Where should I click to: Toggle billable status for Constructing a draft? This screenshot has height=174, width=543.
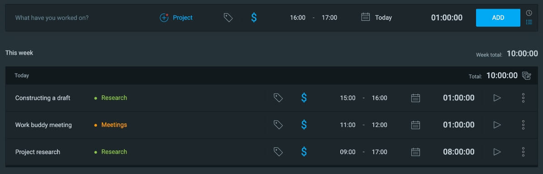304,98
